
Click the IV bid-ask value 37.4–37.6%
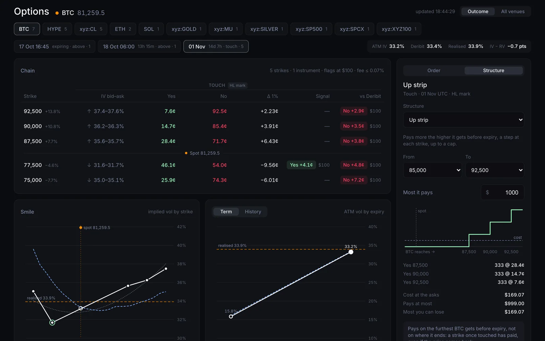[109, 111]
